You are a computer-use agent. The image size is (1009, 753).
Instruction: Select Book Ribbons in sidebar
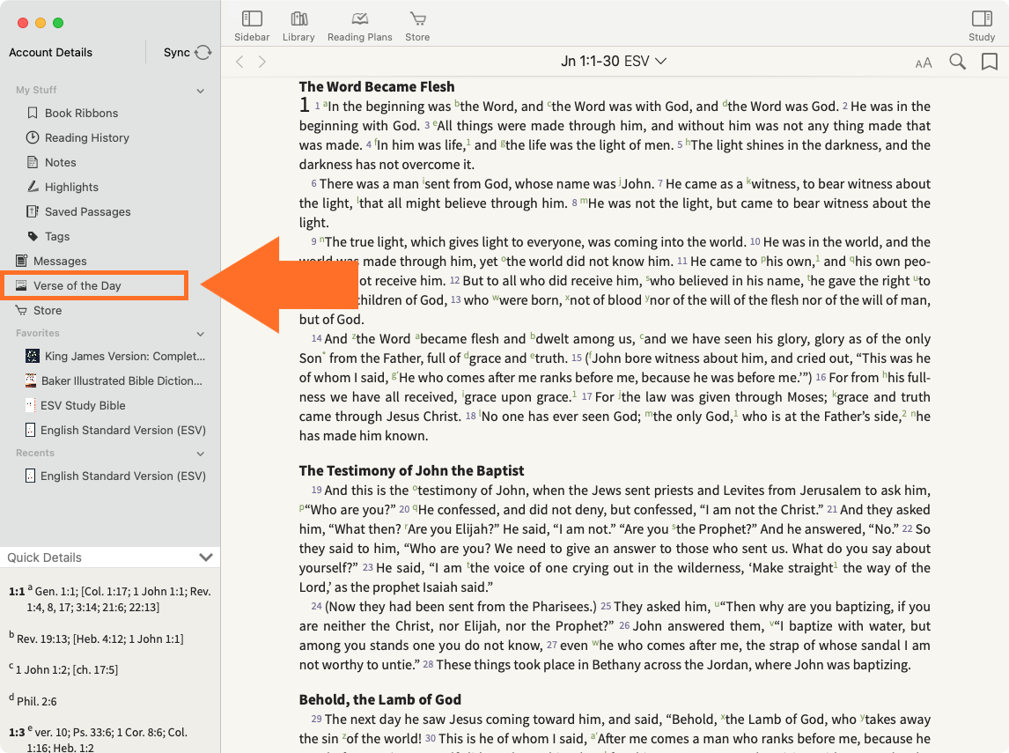[82, 113]
